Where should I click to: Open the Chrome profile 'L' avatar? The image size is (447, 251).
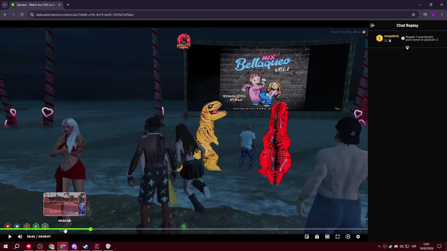[x=433, y=15]
